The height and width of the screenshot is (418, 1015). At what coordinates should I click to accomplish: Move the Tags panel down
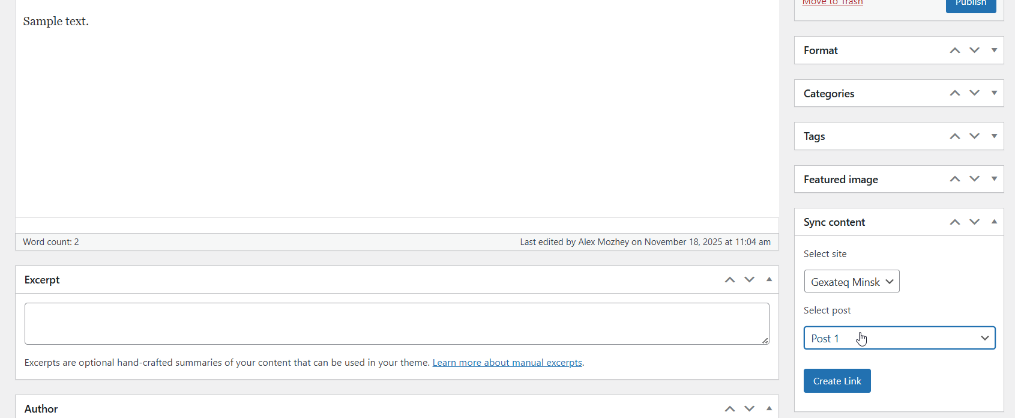click(975, 136)
